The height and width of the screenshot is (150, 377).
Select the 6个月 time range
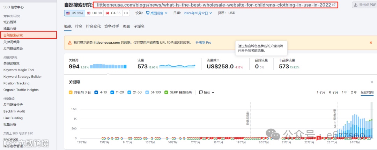(x=333, y=92)
